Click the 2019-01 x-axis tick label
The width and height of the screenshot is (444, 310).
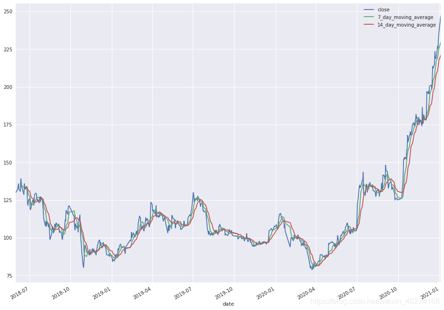(102, 292)
